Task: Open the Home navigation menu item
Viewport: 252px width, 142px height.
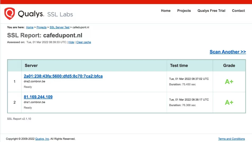Action: pyautogui.click(x=166, y=11)
